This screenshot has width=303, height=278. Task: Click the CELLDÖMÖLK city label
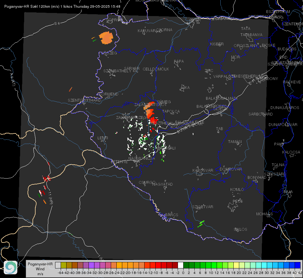(156, 69)
